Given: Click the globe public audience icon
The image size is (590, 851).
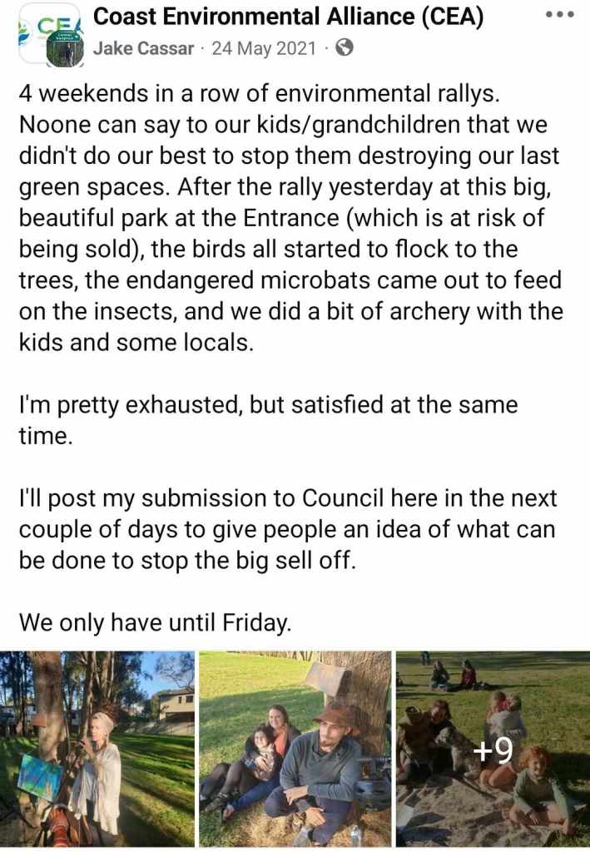Looking at the screenshot, I should 344,47.
